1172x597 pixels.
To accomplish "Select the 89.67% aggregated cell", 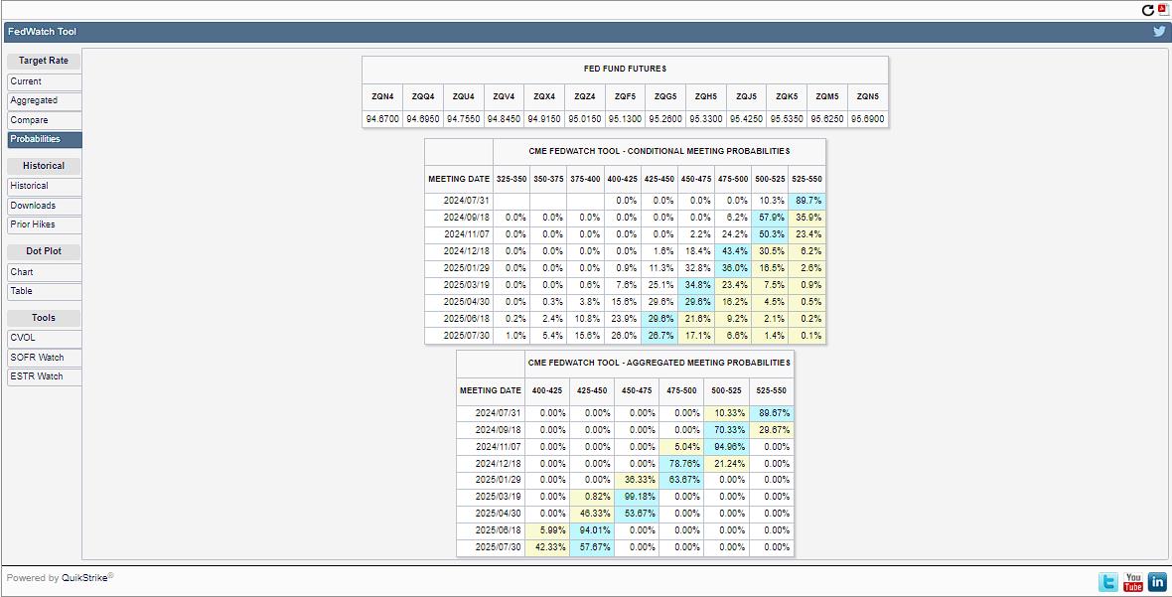I will [x=772, y=413].
